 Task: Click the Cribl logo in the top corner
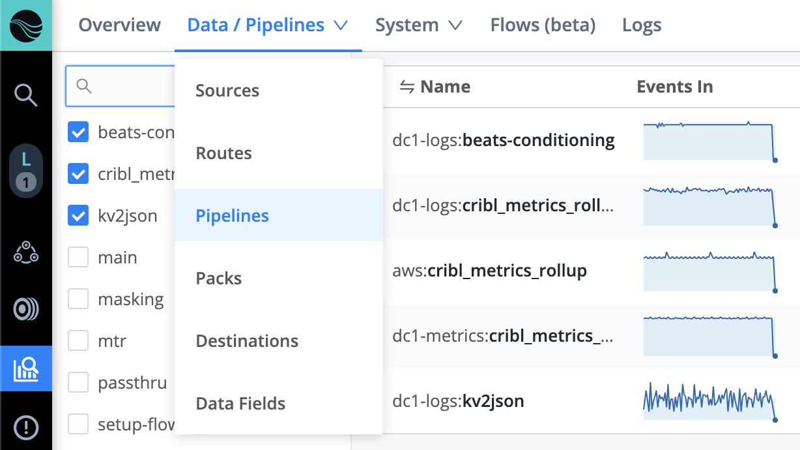[26, 25]
